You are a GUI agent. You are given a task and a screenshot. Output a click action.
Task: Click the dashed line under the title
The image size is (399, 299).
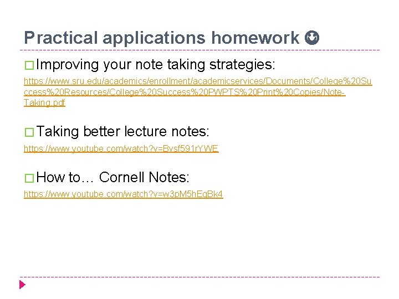199,50
